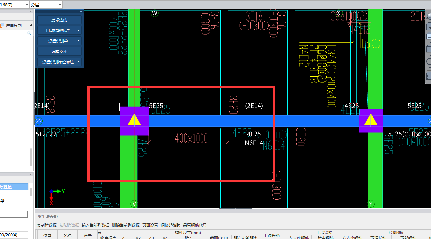Screen dimensions: 431x239
Task: Click the 梁平法表格 panel title
Action: click(x=48, y=216)
